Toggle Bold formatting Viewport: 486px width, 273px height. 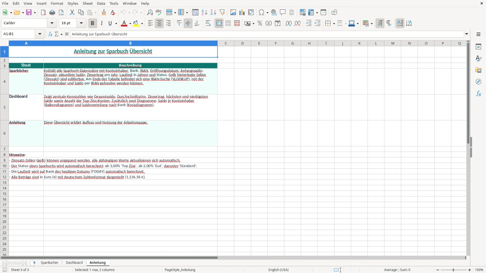coord(92,23)
